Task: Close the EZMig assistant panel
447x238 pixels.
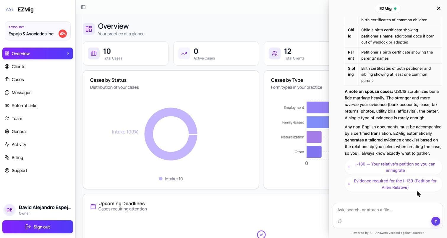Action: coord(439,8)
